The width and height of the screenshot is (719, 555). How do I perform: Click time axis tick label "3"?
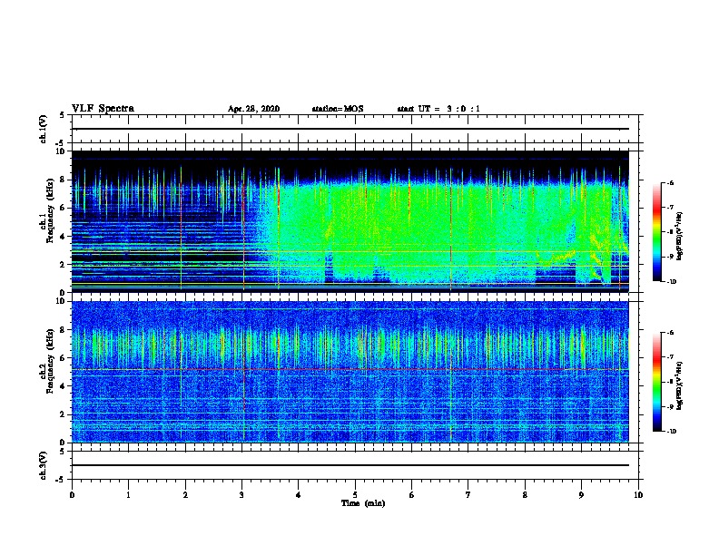pyautogui.click(x=241, y=495)
